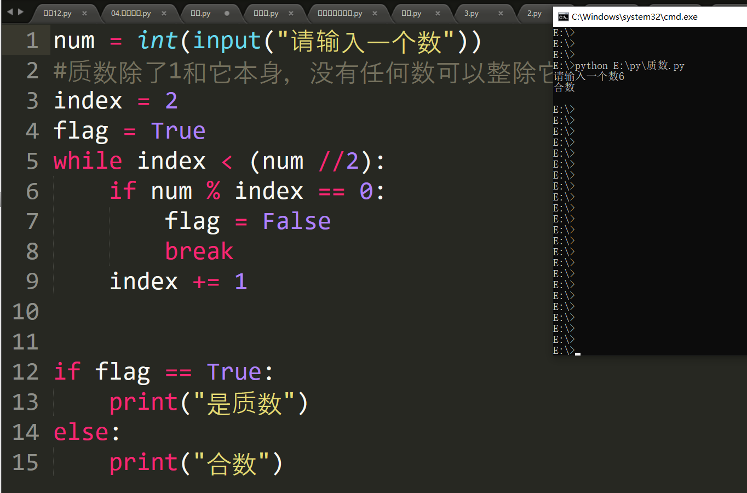Switch to the 2.py tab

[x=534, y=13]
